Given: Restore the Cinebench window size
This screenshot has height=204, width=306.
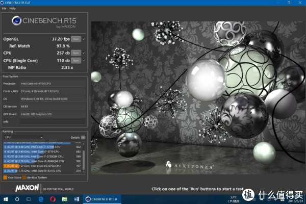Looking at the screenshot, I should [289, 3].
